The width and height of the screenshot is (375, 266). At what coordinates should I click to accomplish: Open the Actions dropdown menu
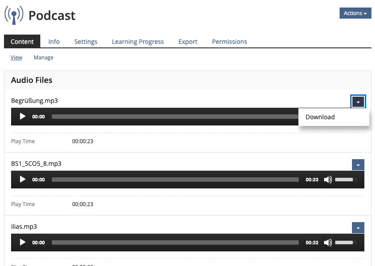(x=355, y=13)
